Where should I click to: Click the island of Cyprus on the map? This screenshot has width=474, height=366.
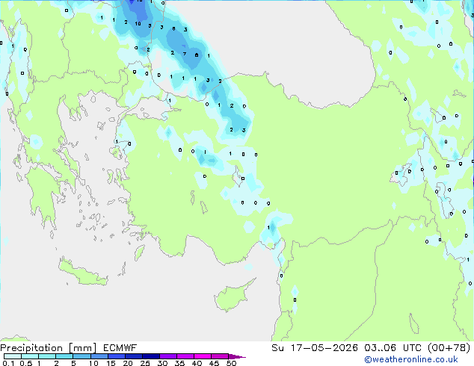[x=233, y=297]
